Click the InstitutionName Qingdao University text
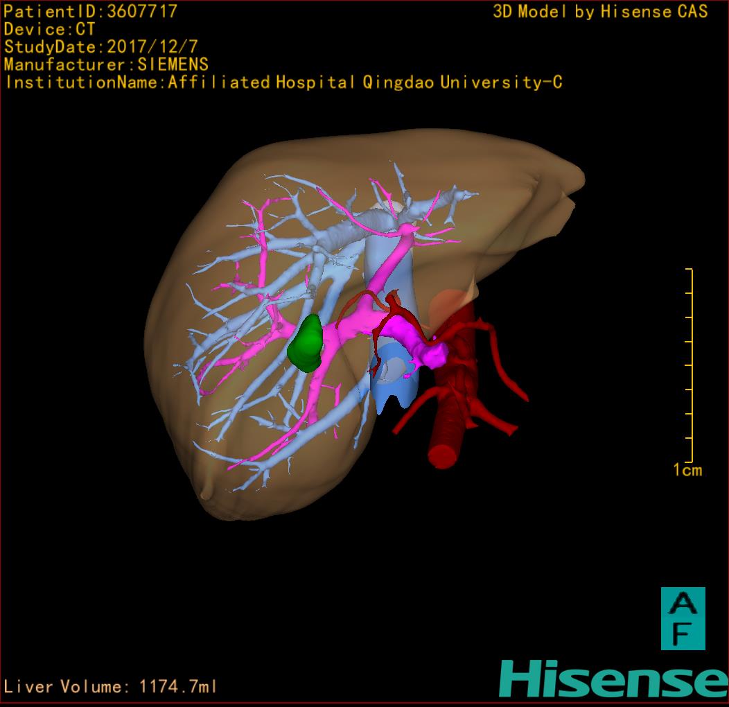This screenshot has width=729, height=707. pos(283,83)
